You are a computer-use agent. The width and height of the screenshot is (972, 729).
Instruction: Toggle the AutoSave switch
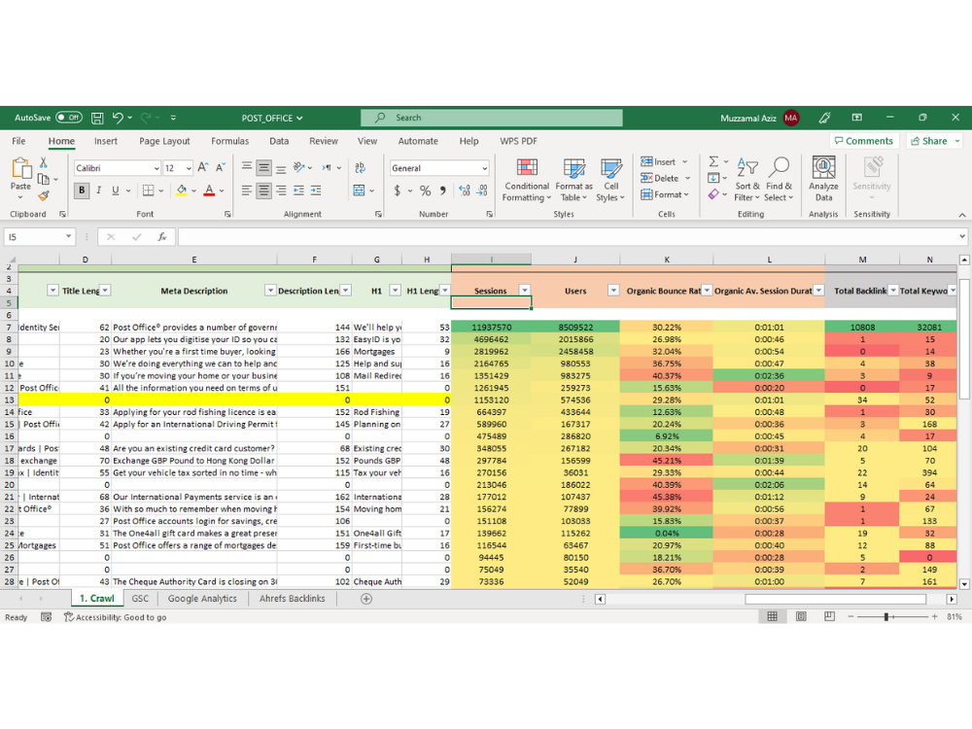click(x=69, y=118)
